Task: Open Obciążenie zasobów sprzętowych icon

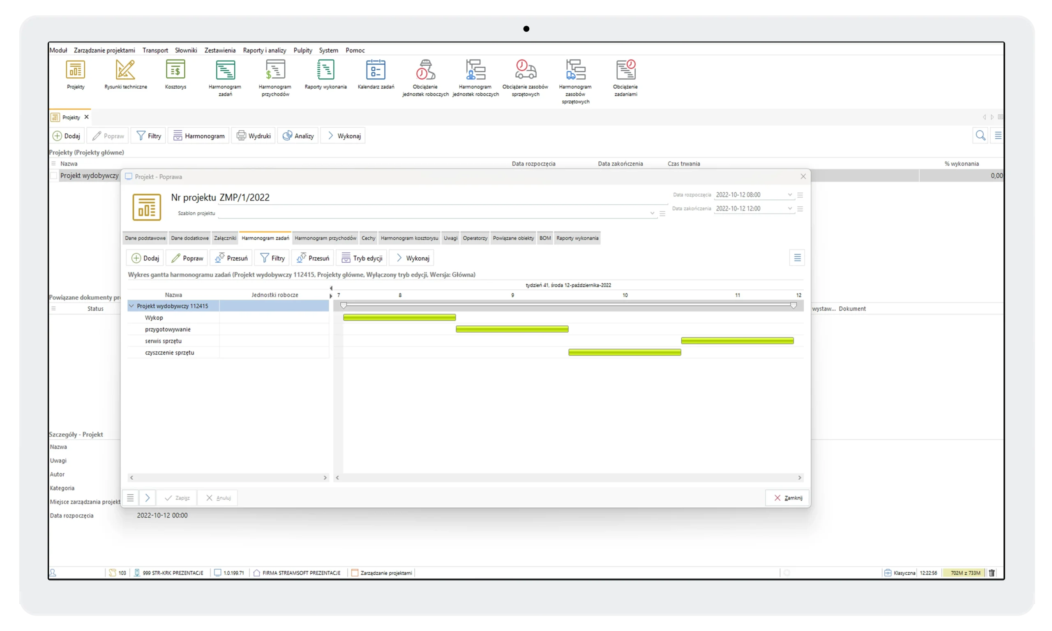Action: (525, 70)
